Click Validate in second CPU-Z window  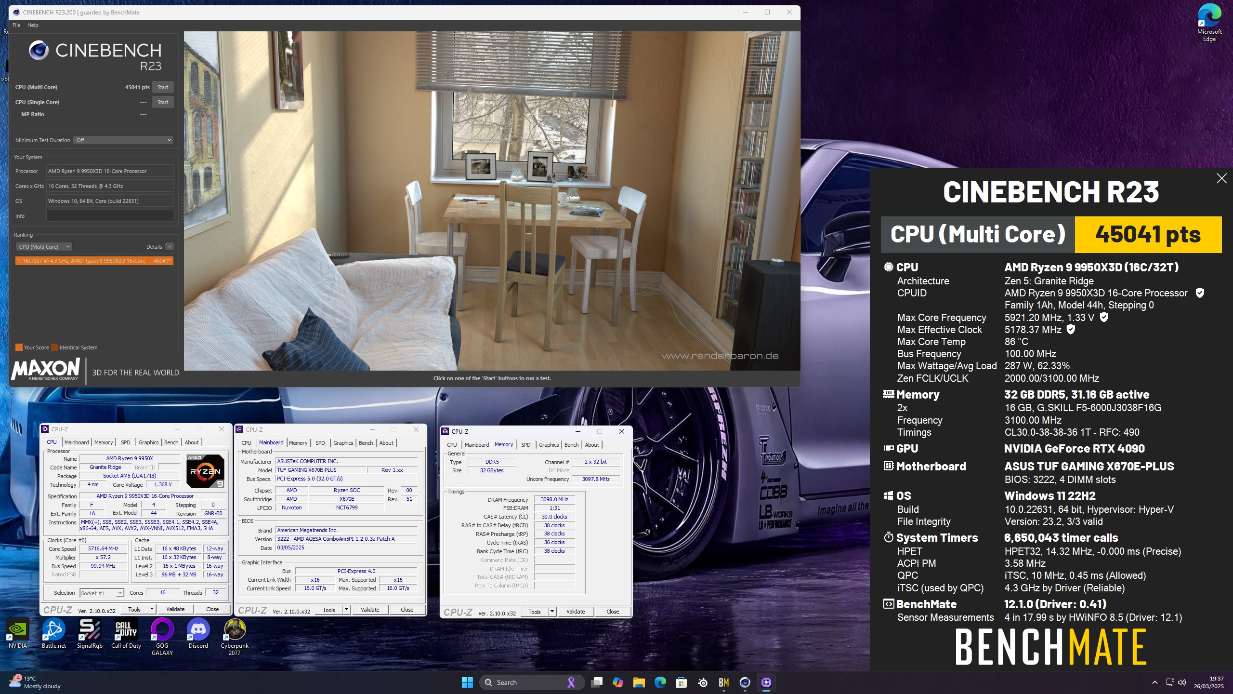pos(370,610)
